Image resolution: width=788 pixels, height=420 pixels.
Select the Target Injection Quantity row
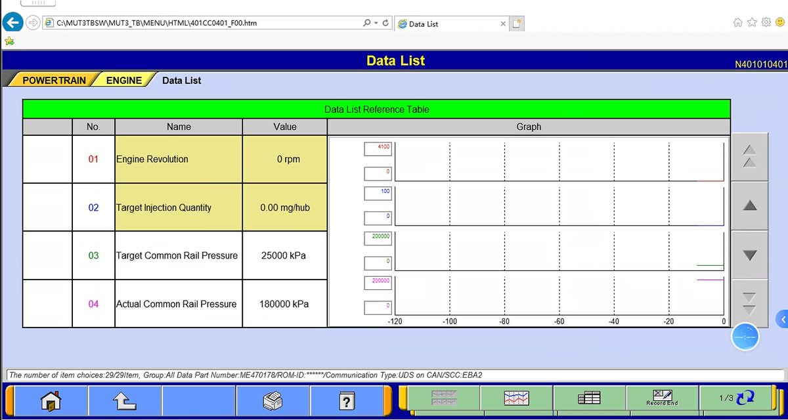(179, 207)
